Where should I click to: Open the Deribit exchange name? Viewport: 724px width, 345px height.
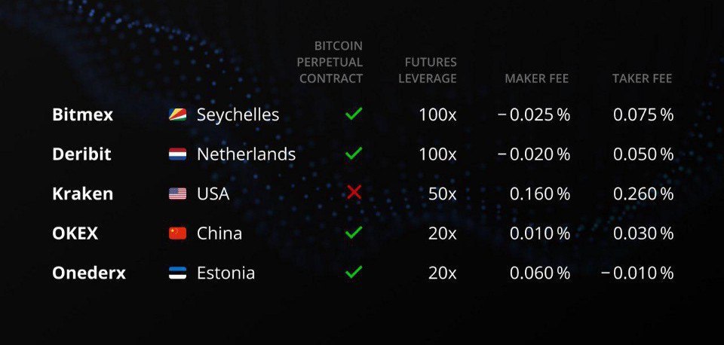pos(81,154)
